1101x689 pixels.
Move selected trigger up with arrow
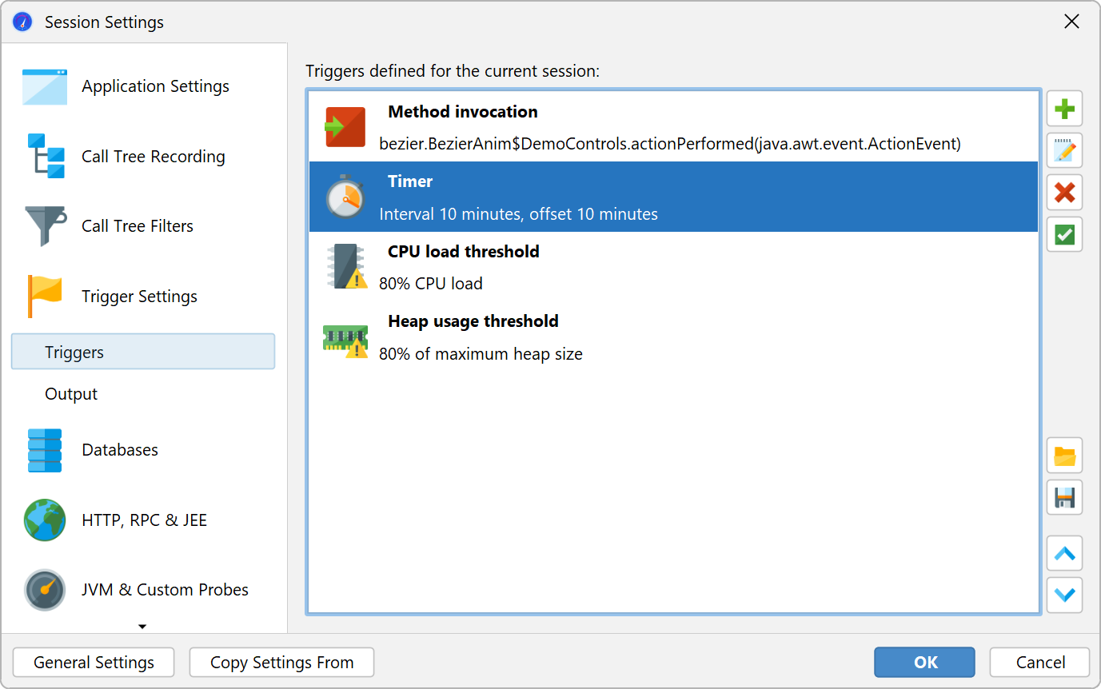[x=1064, y=553]
